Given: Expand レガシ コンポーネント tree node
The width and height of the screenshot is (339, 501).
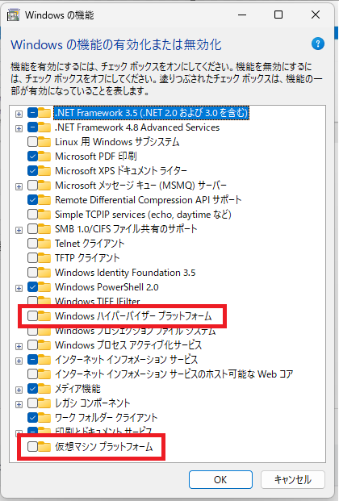Looking at the screenshot, I should click(x=19, y=404).
